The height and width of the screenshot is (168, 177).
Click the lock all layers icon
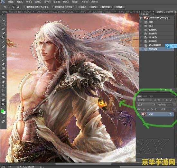[155, 109]
